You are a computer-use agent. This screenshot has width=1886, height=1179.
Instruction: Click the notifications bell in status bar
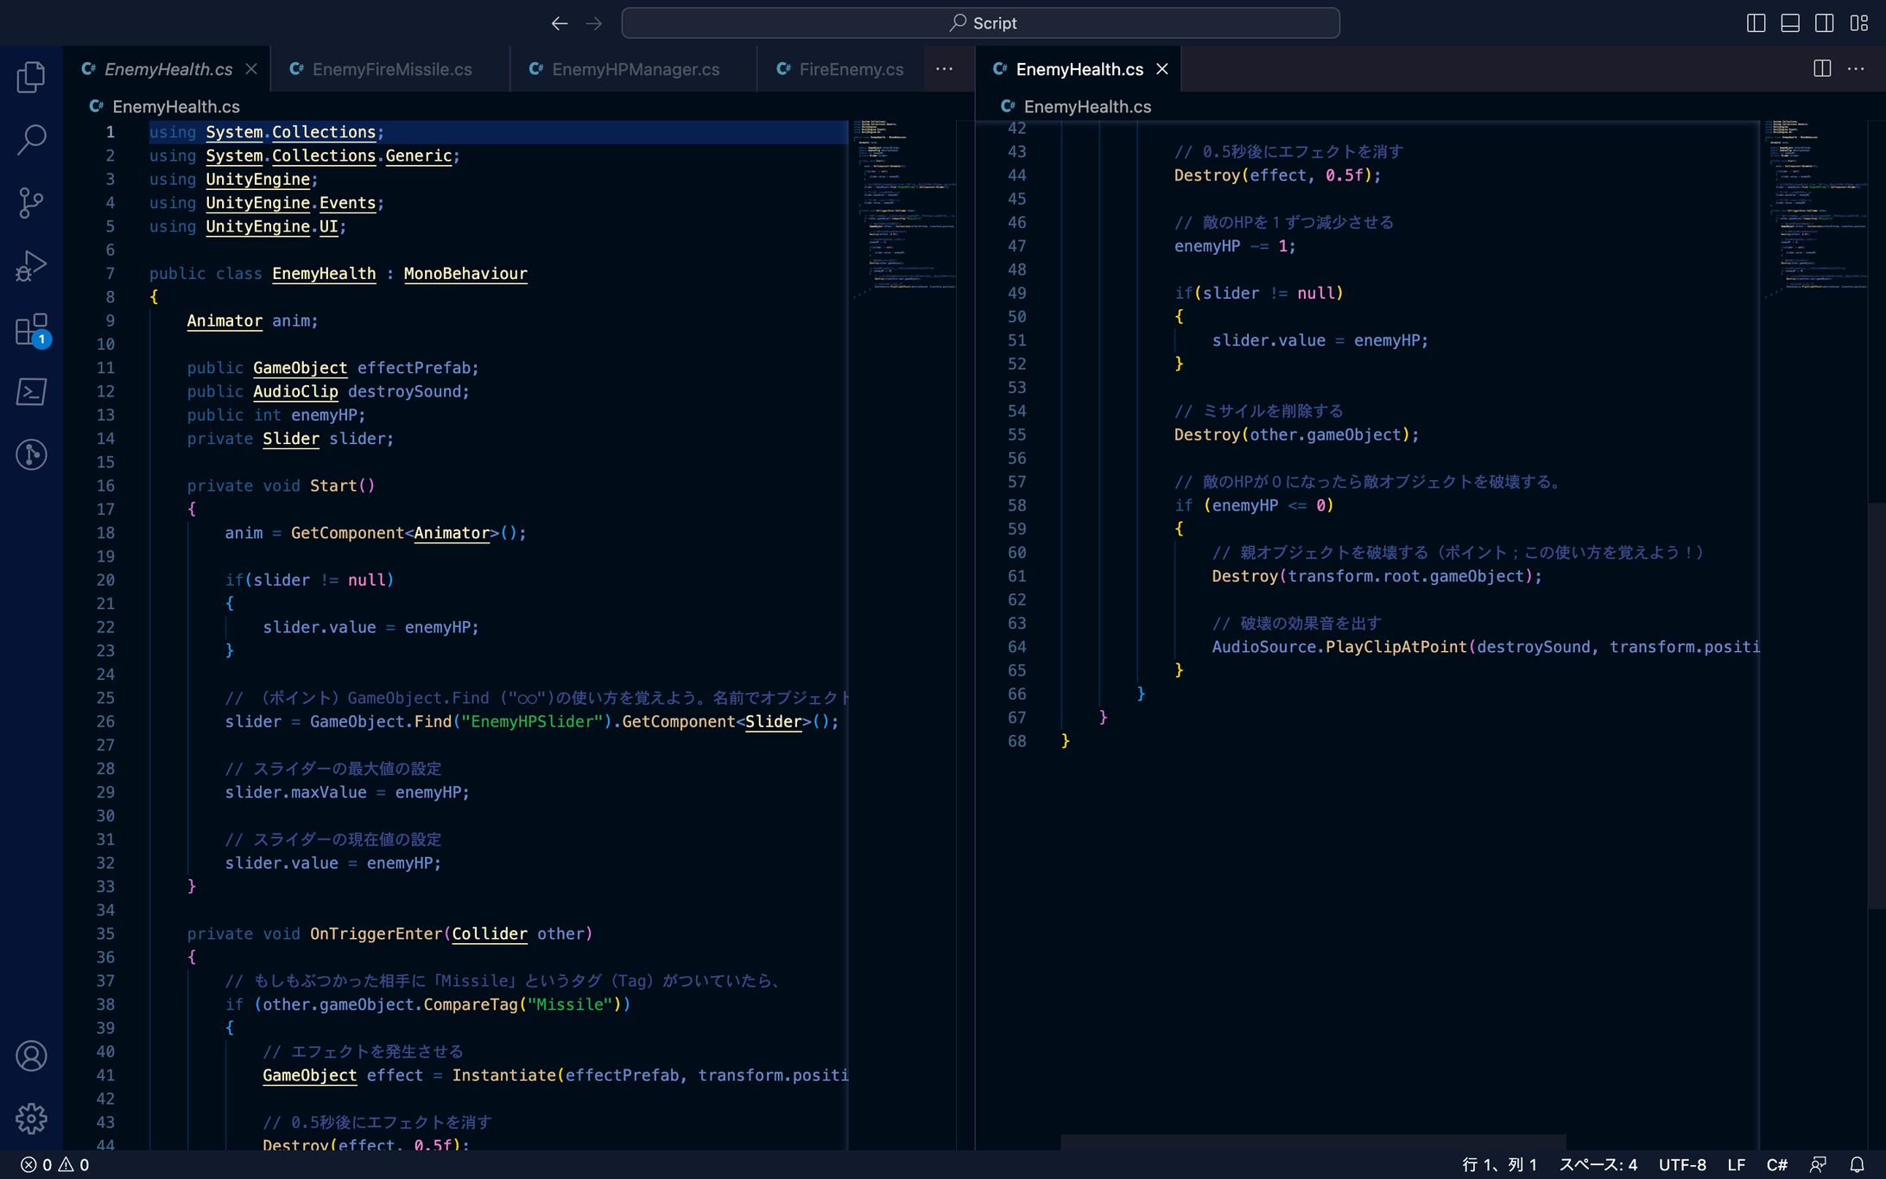point(1857,1164)
